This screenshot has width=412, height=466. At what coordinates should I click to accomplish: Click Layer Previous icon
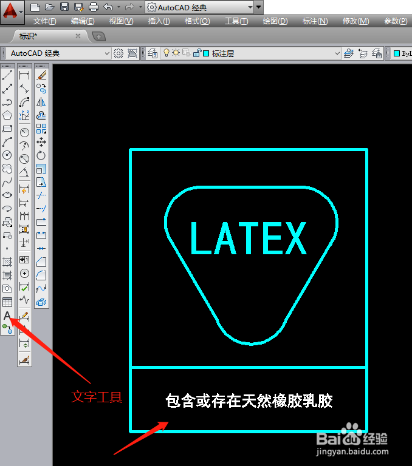pyautogui.click(x=363, y=53)
